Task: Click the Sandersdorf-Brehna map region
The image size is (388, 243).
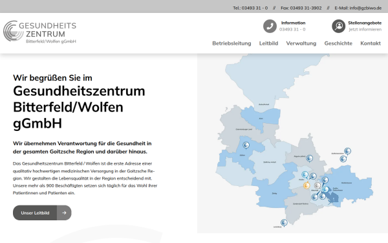Action: click(301, 204)
